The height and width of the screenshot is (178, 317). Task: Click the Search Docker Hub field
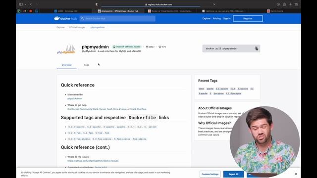click(x=117, y=19)
